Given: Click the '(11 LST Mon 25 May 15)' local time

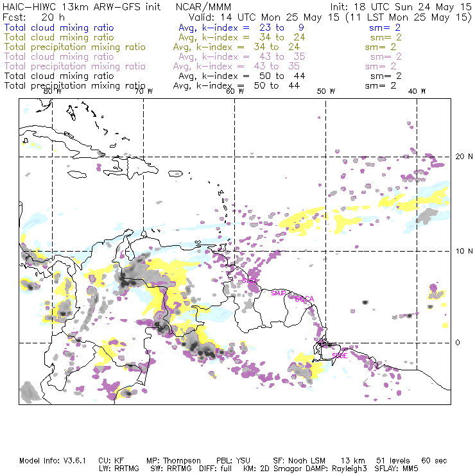Looking at the screenshot, I should tap(409, 17).
